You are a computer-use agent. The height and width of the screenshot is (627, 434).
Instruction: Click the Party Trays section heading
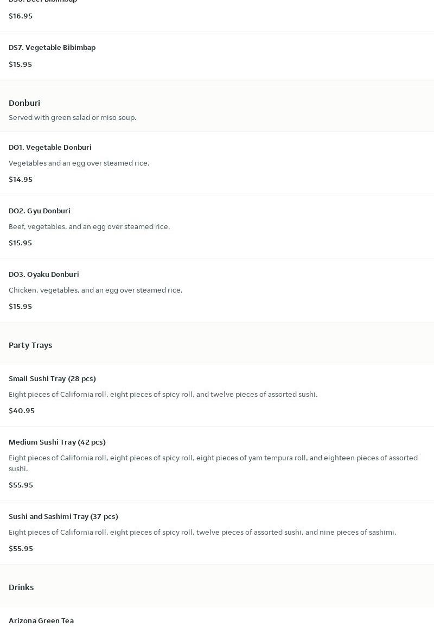(30, 345)
